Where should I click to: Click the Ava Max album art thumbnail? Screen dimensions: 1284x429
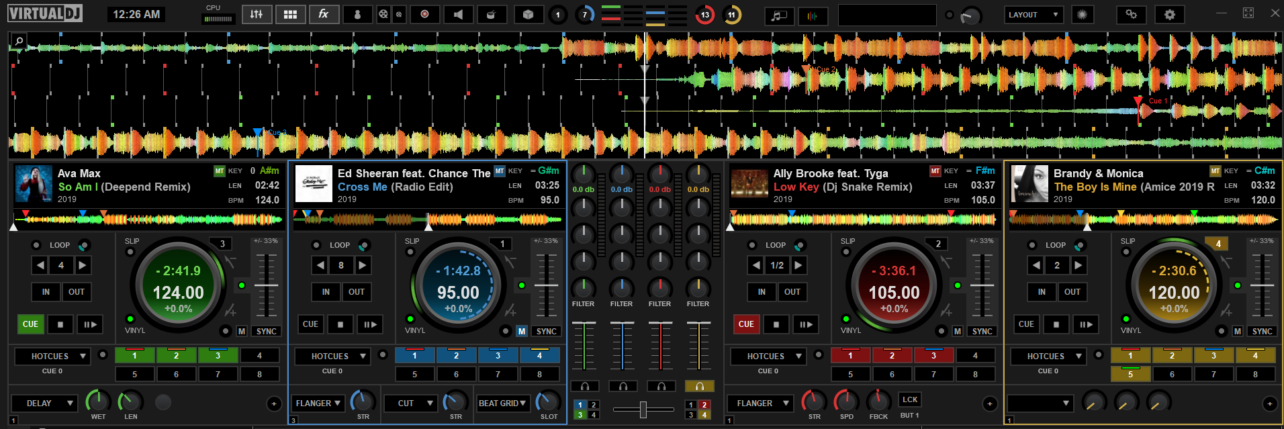tap(34, 184)
